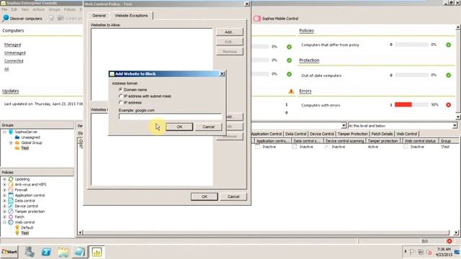461x259 pixels.
Task: Open the Data Control tab
Action: pyautogui.click(x=295, y=134)
